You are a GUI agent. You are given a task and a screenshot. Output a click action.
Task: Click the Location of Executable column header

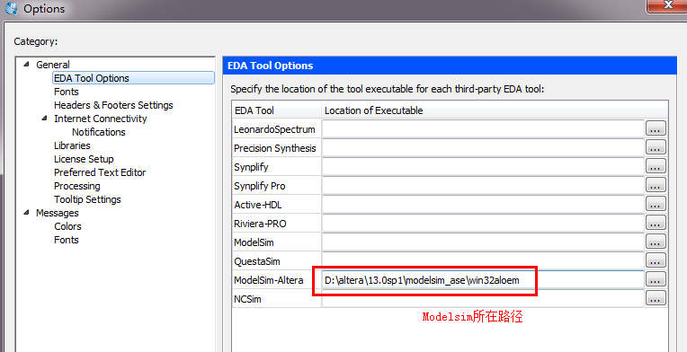(495, 110)
